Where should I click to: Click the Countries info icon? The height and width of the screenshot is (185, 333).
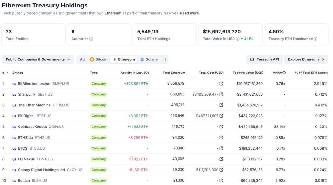tap(91, 39)
